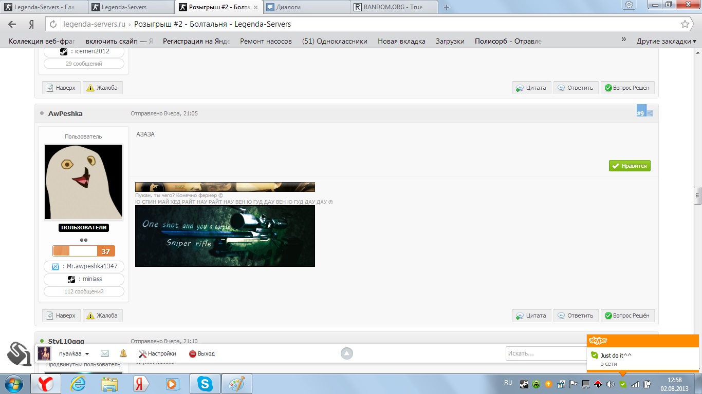Click the browser back arrow
702x394 pixels.
tap(12, 24)
